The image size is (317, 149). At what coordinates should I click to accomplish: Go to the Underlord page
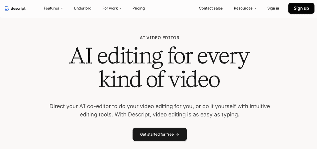click(83, 8)
